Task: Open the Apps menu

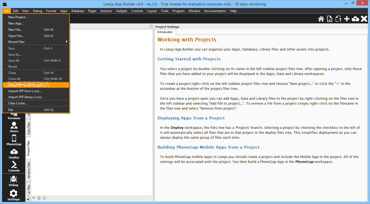Action: [x=64, y=11]
